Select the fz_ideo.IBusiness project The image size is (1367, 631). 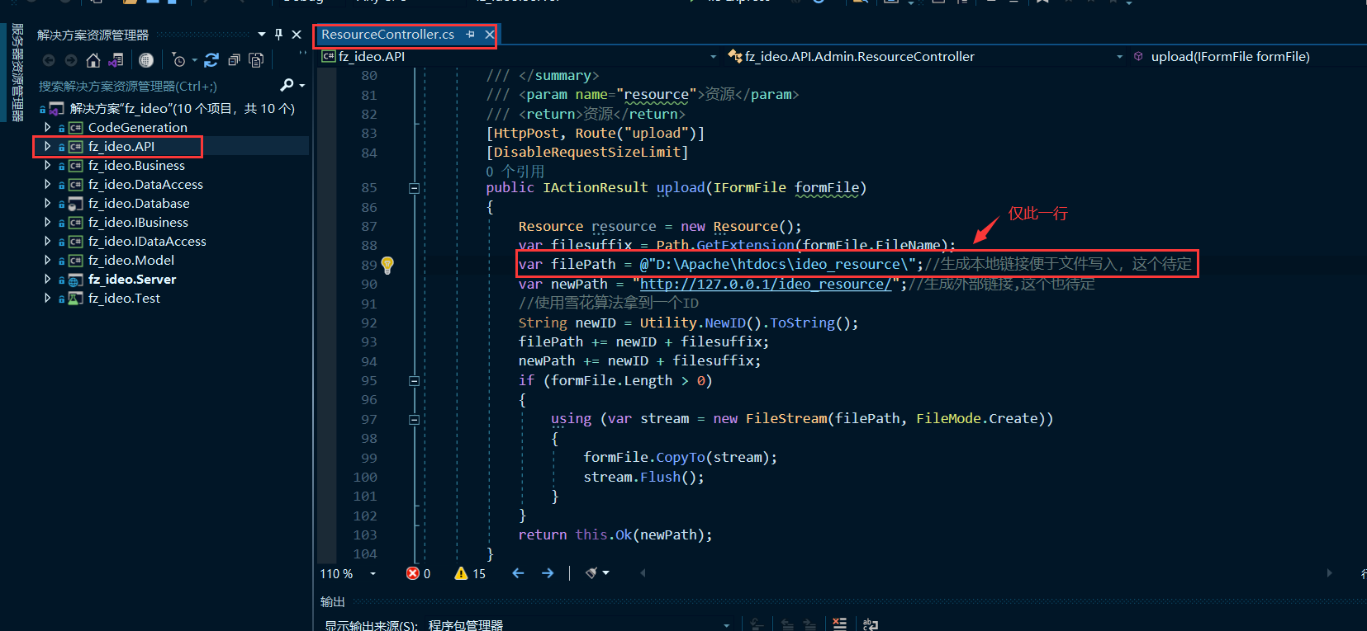[x=138, y=222]
